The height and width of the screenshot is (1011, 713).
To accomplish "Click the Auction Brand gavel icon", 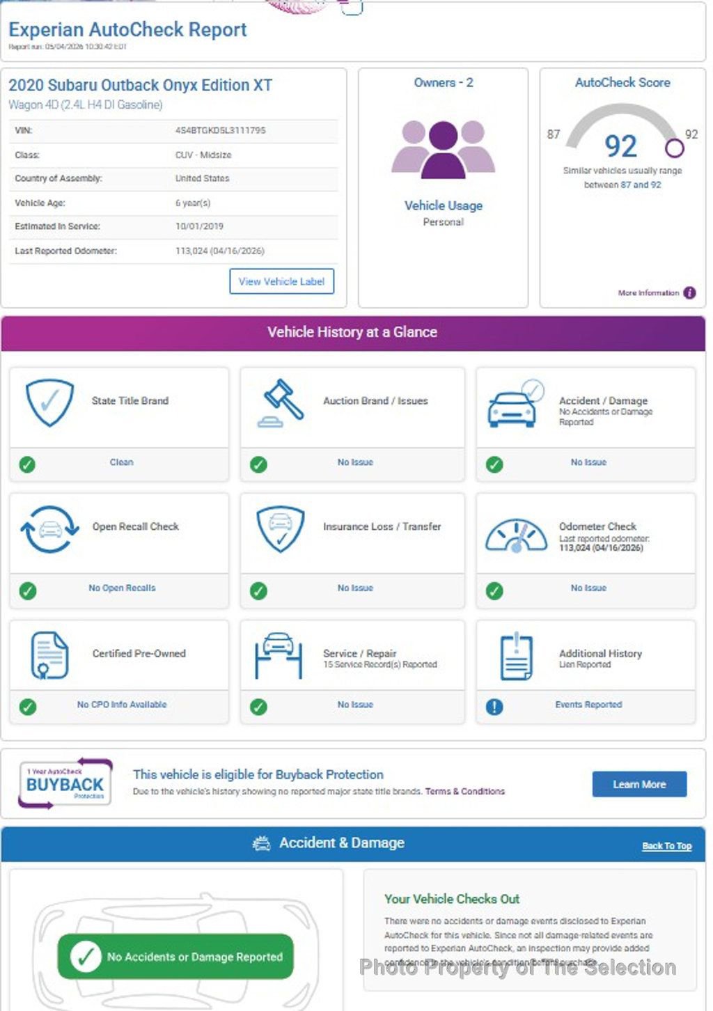I will pyautogui.click(x=281, y=403).
